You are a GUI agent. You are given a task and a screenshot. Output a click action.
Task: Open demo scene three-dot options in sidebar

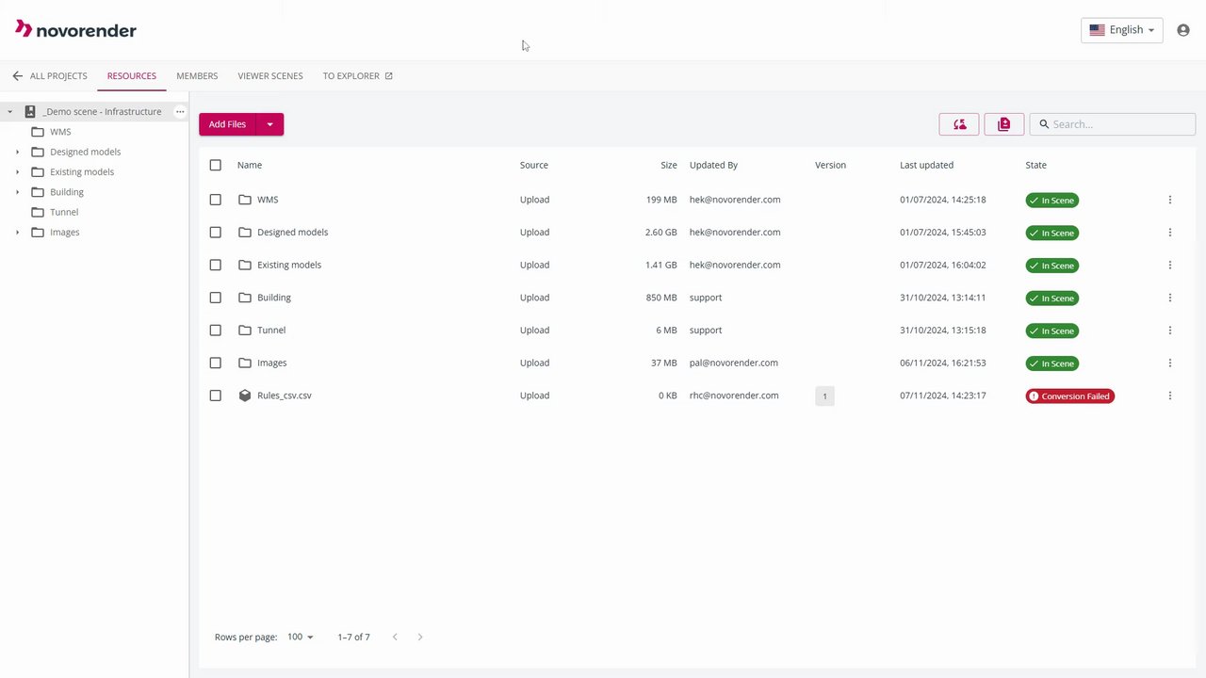coord(180,111)
